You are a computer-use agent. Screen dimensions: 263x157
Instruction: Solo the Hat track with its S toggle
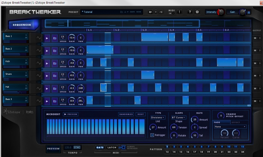tap(26, 86)
